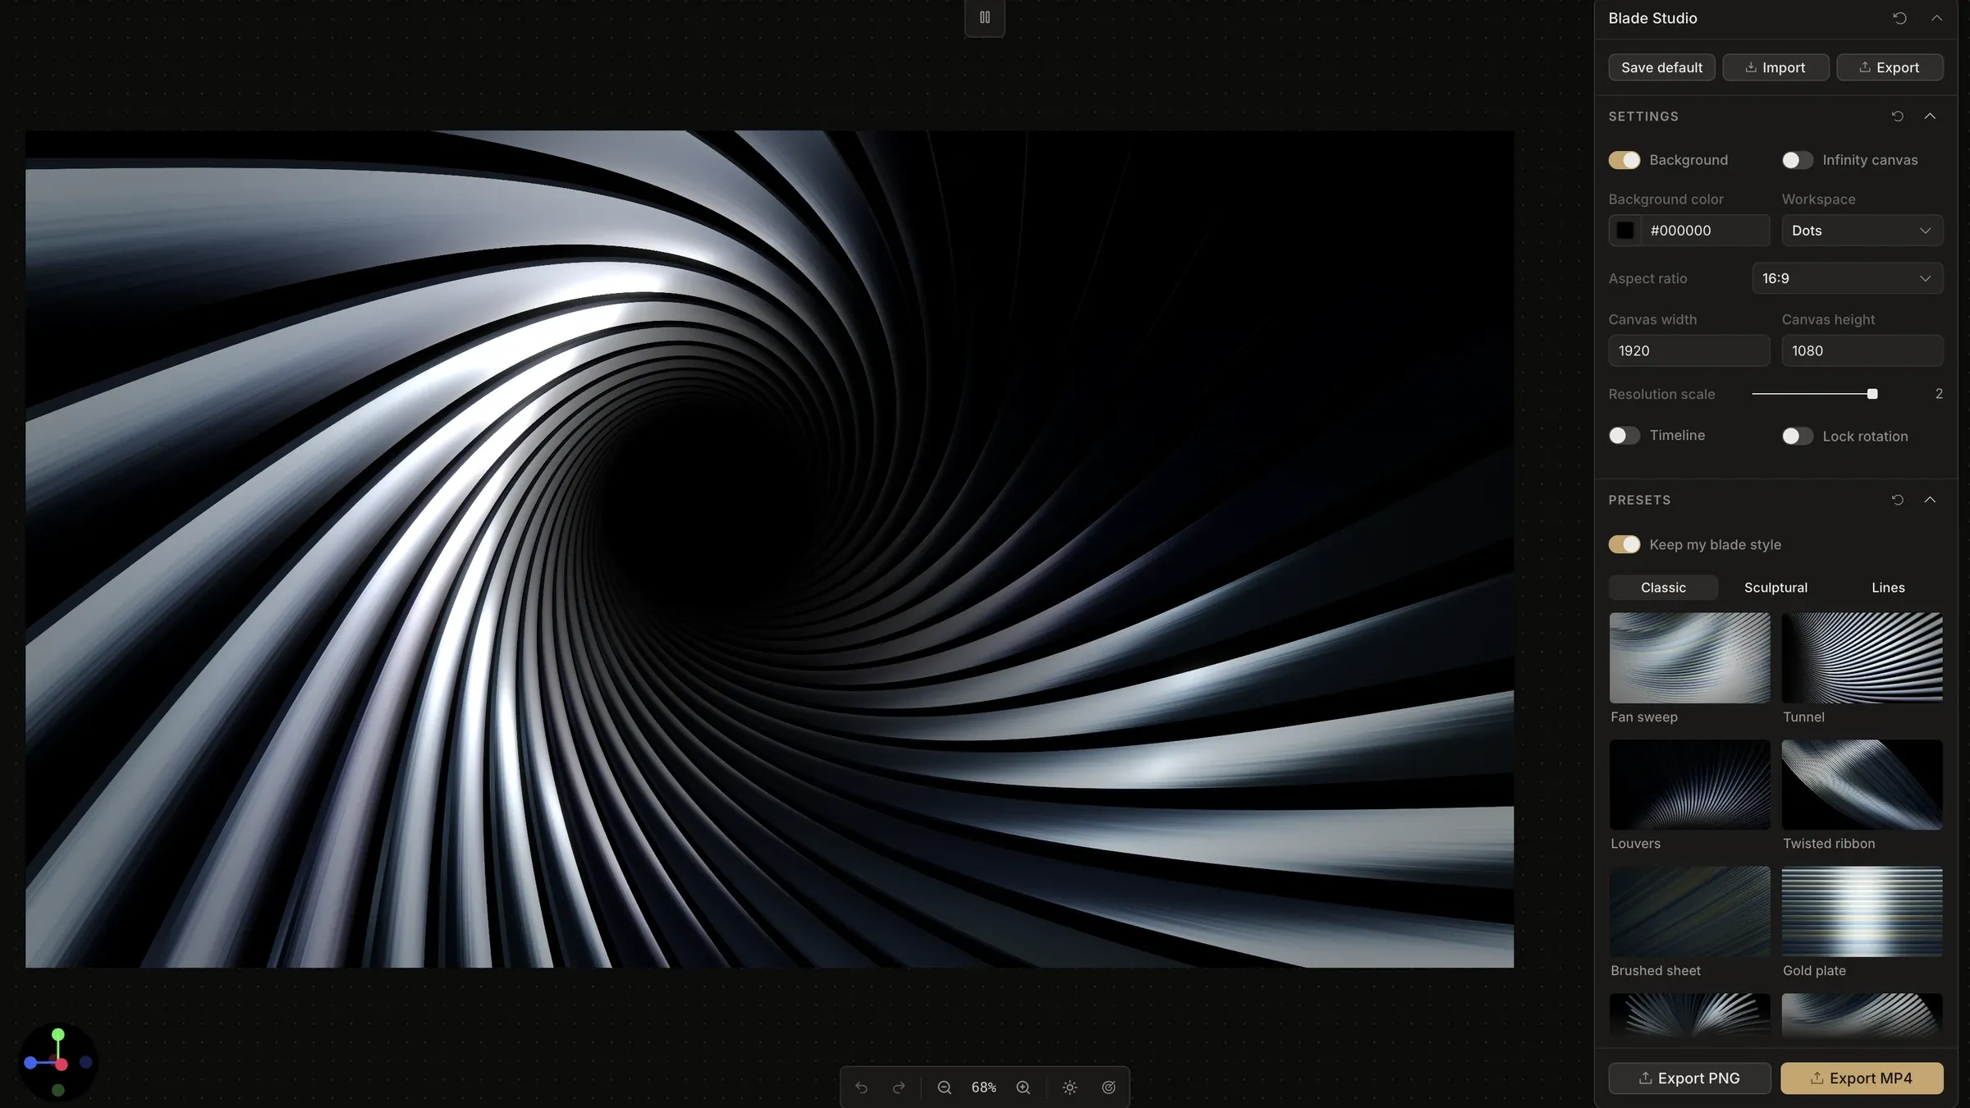Click Export PNG button
Image resolution: width=1970 pixels, height=1108 pixels.
(1689, 1078)
